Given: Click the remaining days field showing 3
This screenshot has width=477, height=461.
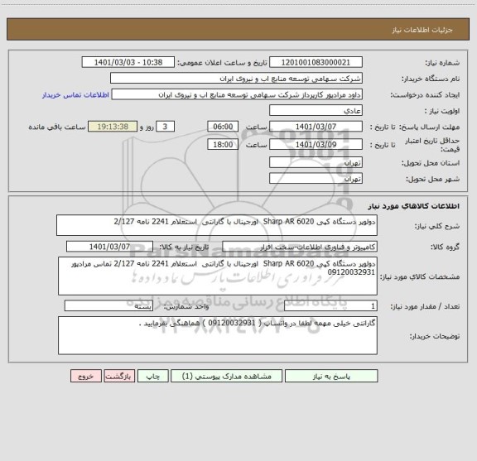Looking at the screenshot, I should (x=165, y=127).
